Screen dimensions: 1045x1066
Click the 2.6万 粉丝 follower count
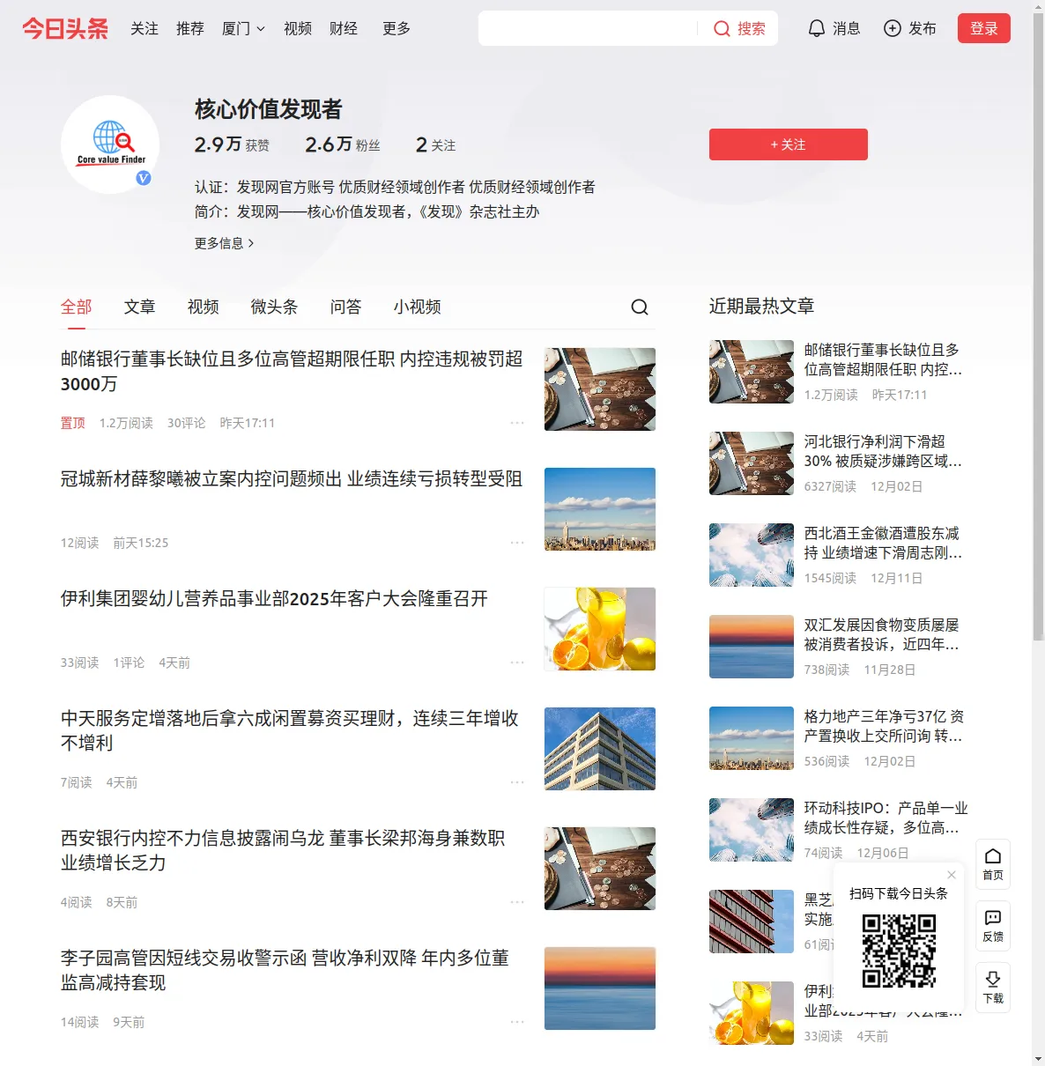343,144
